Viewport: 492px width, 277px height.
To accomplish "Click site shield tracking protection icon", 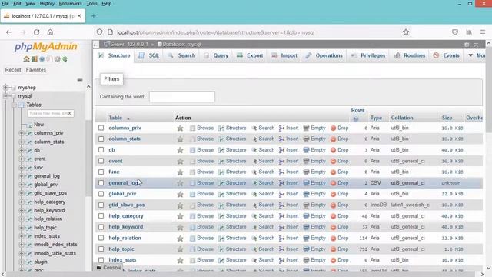I will 99,32.
